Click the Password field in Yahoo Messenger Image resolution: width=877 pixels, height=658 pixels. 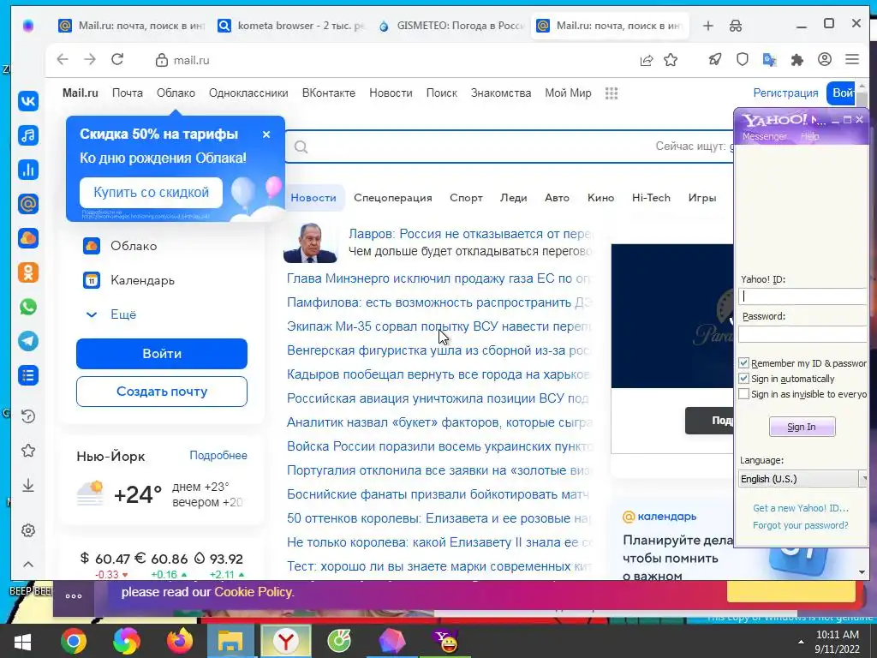[x=802, y=334]
